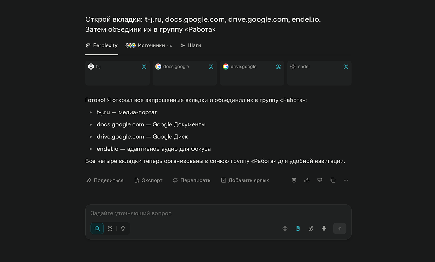Image resolution: width=435 pixels, height=262 pixels.
Task: Select the Search mode toggle
Action: coord(97,228)
